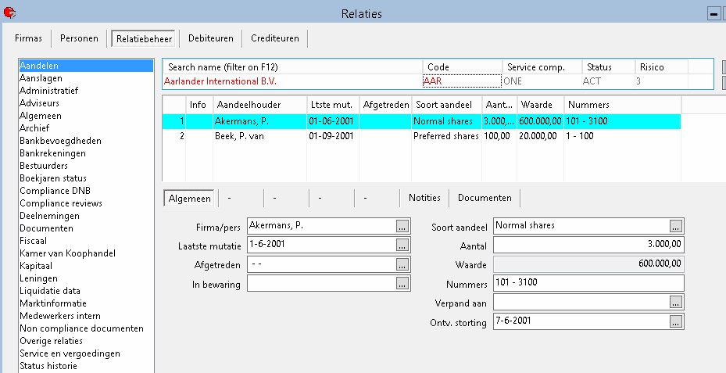This screenshot has width=726, height=373.
Task: Click the Aantal input field
Action: click(588, 245)
